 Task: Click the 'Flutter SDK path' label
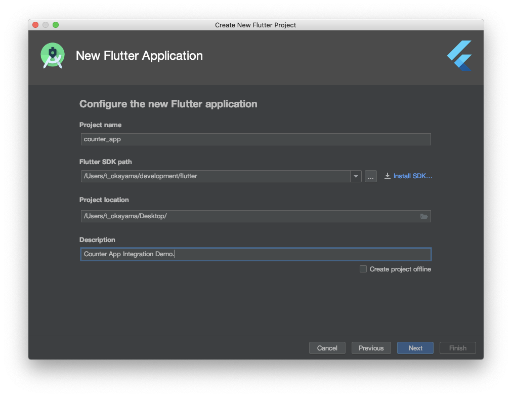pyautogui.click(x=105, y=162)
